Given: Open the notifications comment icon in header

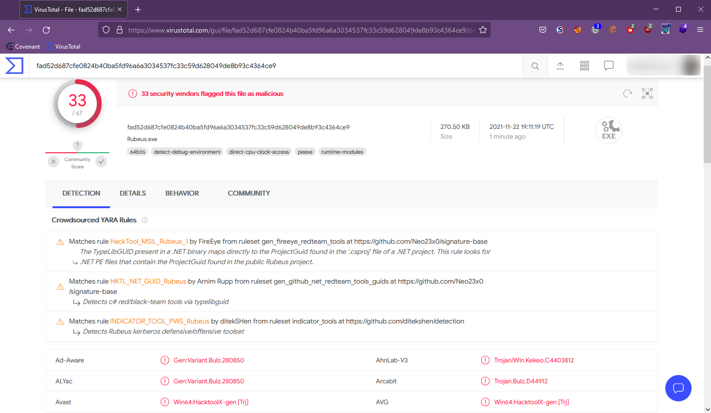Looking at the screenshot, I should pyautogui.click(x=609, y=66).
